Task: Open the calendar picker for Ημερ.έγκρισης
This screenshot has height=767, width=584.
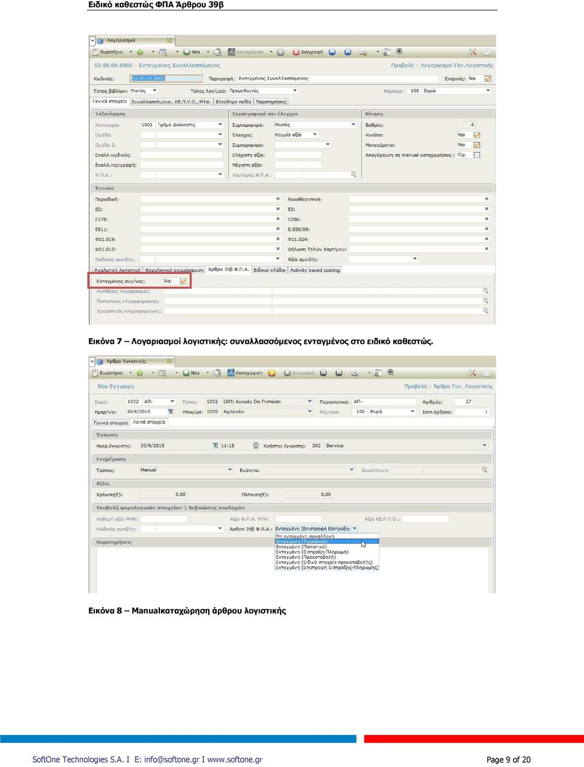Action: pyautogui.click(x=215, y=446)
